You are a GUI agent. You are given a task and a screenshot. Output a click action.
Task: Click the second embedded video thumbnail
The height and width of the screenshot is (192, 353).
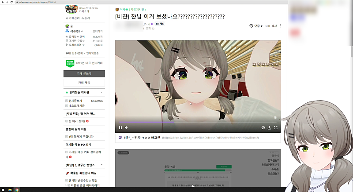(x=198, y=168)
